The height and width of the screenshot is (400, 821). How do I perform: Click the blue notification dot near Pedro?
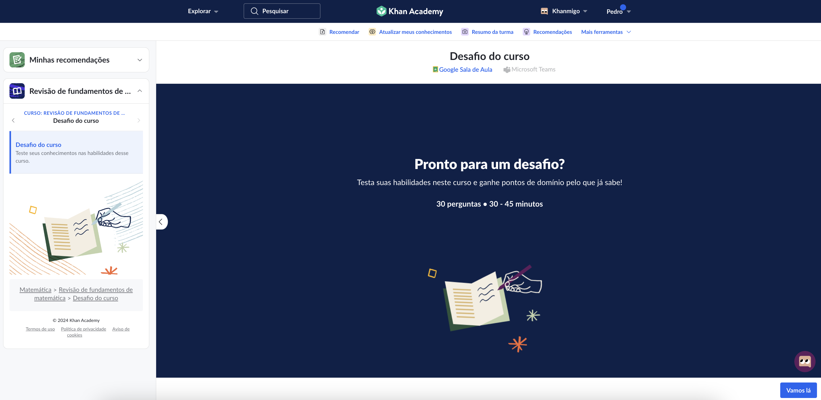point(623,7)
